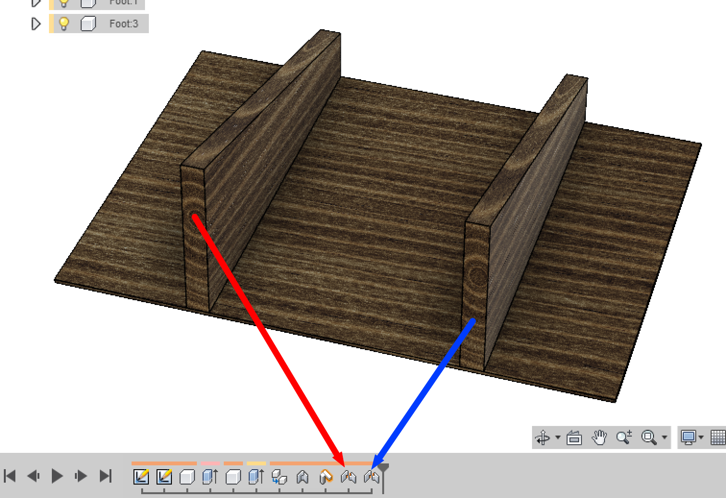Select the Pan tool in the navigation bar

598,437
